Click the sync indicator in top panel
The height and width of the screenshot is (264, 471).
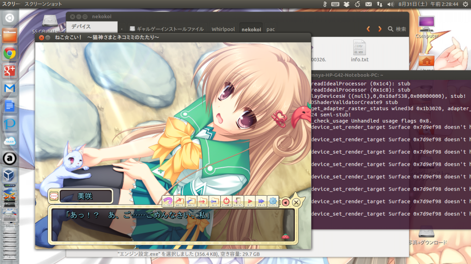click(357, 4)
